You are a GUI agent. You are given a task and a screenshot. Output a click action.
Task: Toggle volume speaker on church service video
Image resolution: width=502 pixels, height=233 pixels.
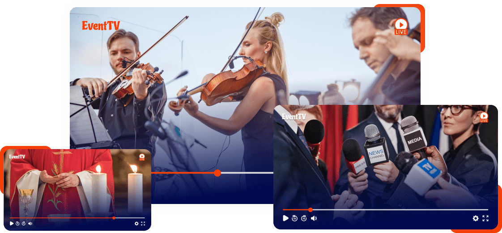(x=30, y=223)
